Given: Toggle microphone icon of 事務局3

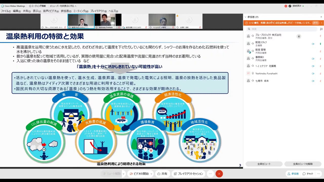Looking at the screenshot, I should pyautogui.click(x=320, y=59).
